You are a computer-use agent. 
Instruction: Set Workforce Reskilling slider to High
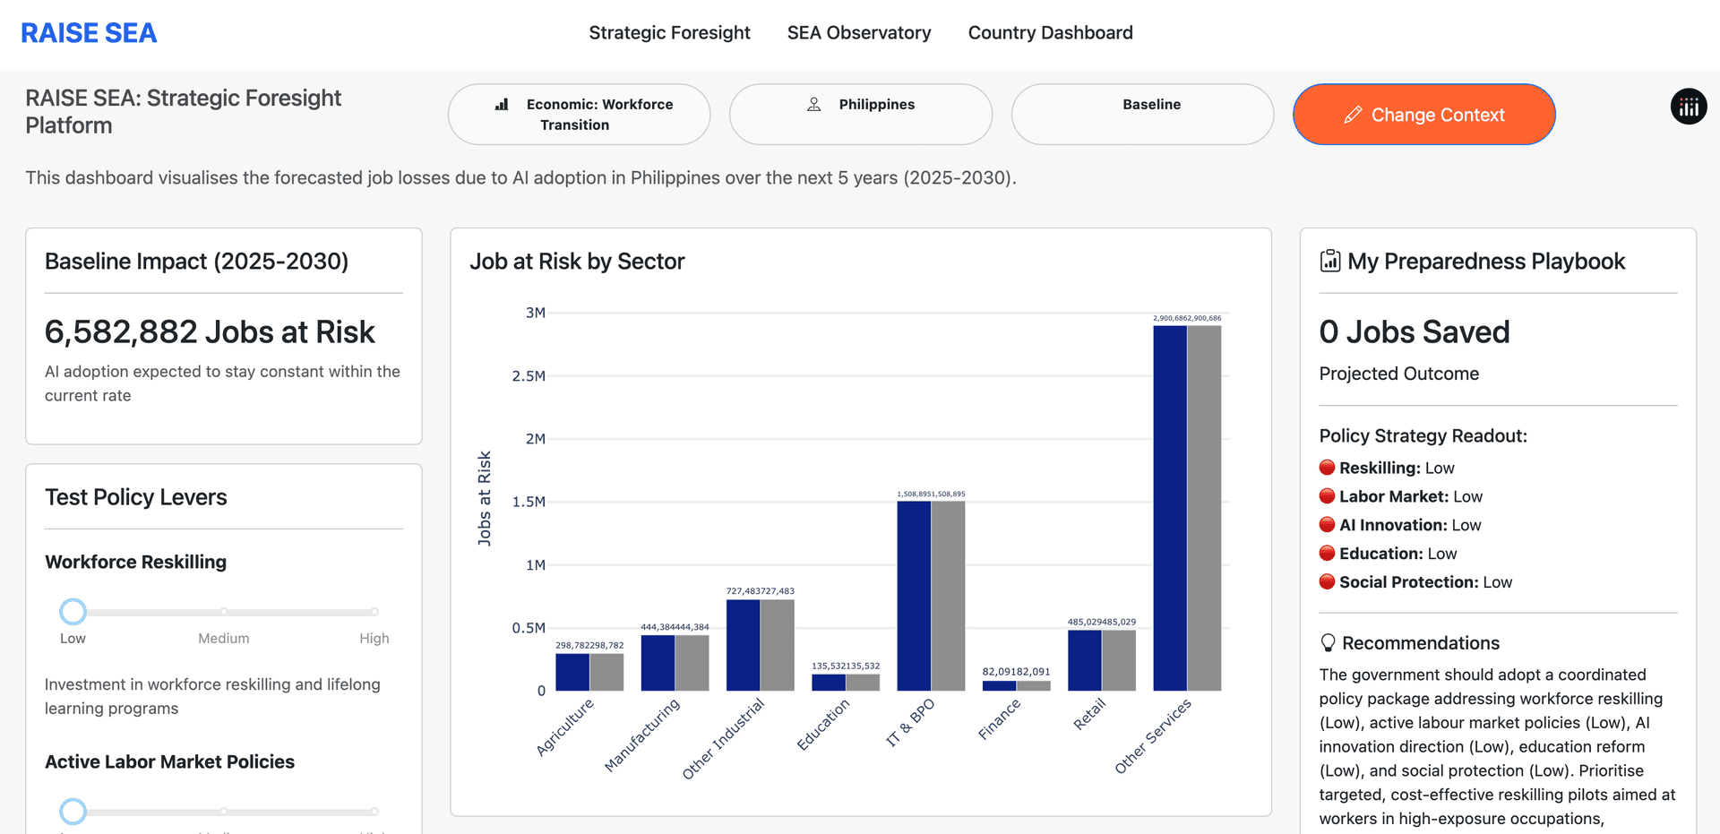pos(374,612)
